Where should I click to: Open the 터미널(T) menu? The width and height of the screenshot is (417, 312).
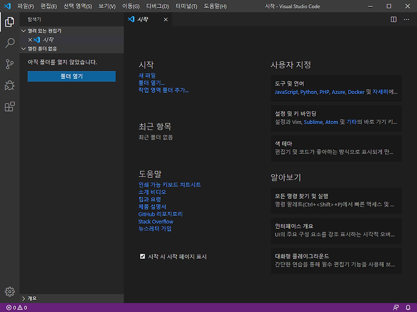tap(186, 6)
